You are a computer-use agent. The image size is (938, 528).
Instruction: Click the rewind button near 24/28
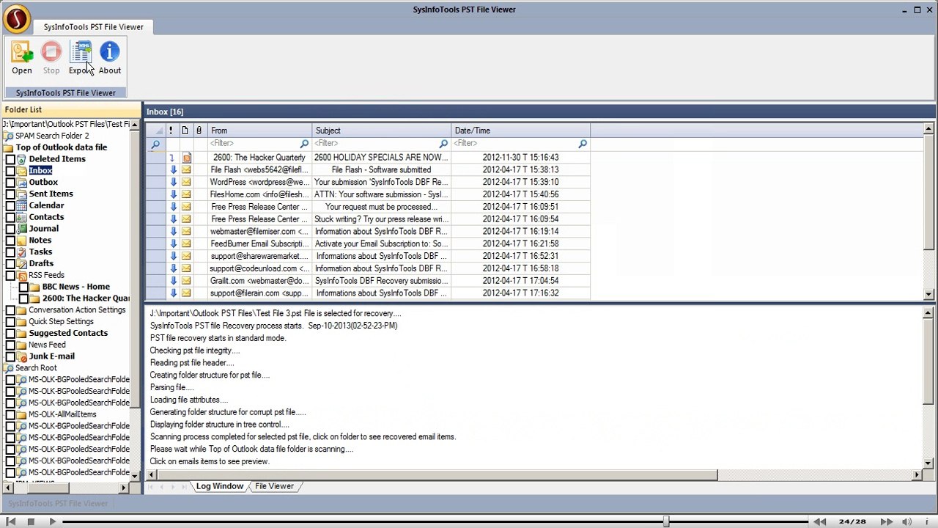click(x=819, y=521)
